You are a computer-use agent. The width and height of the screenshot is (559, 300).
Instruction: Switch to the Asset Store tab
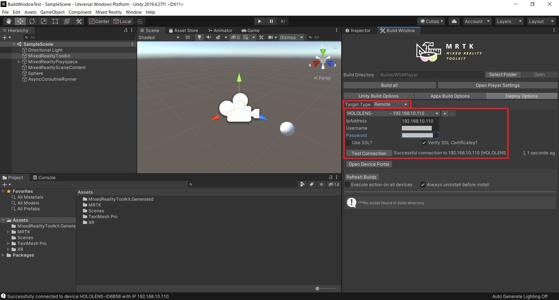[183, 30]
